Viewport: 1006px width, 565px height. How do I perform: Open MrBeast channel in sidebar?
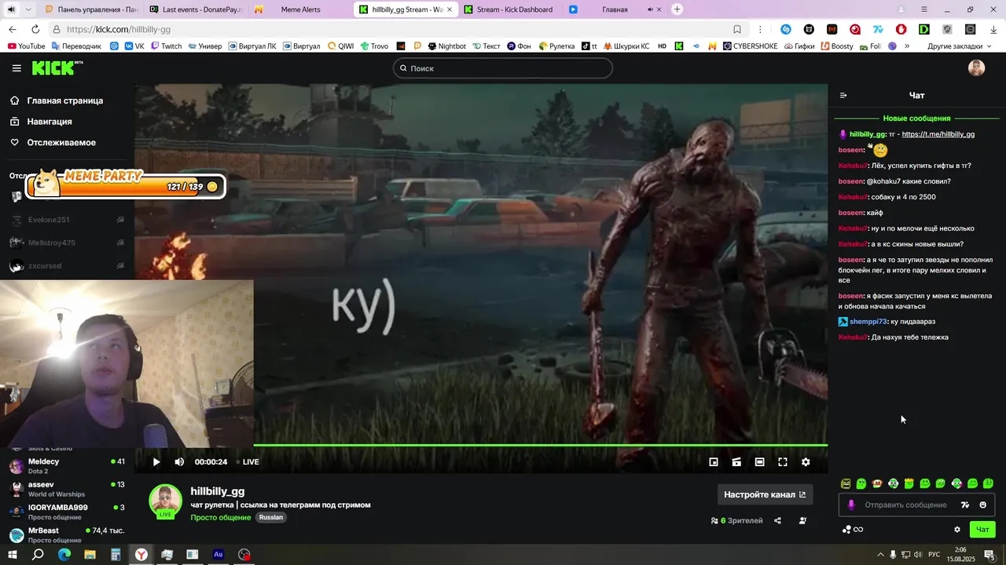[67, 534]
